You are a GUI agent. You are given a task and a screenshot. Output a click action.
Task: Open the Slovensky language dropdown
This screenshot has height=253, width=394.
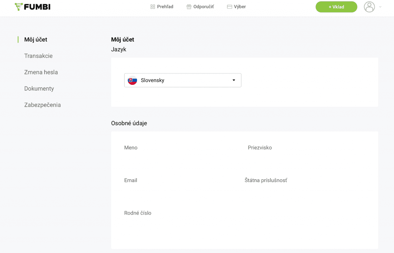(182, 80)
